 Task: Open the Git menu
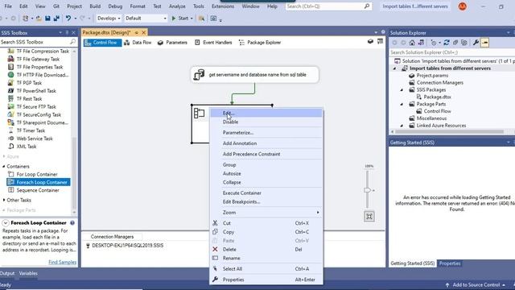(56, 6)
